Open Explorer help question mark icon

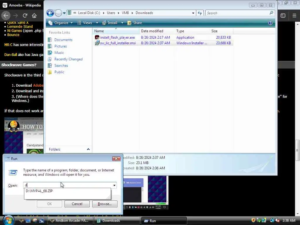(x=270, y=23)
